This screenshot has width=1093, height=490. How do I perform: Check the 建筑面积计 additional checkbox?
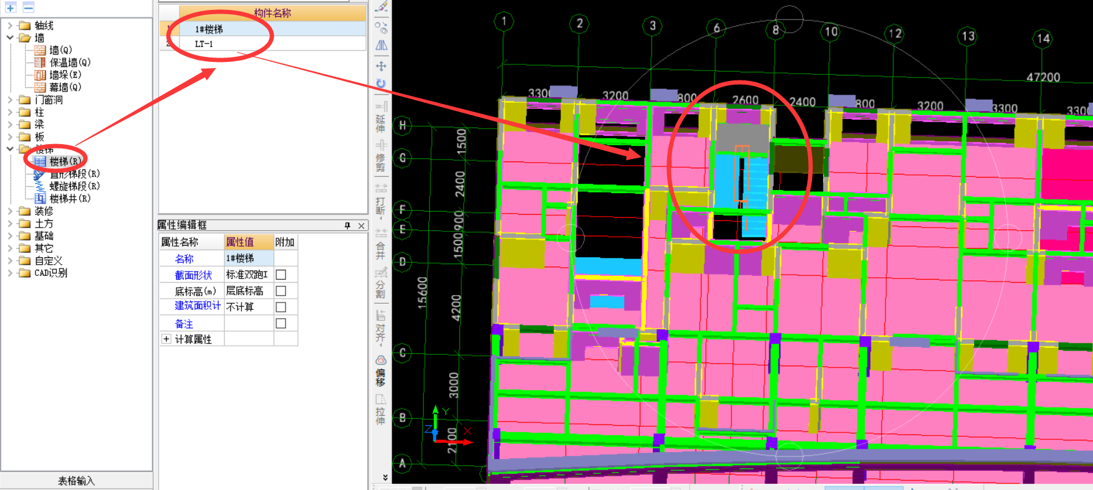coord(281,307)
